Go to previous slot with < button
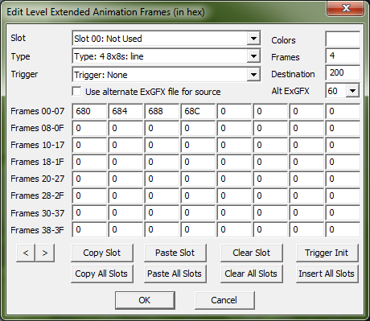This screenshot has height=321, width=370. pyautogui.click(x=26, y=253)
